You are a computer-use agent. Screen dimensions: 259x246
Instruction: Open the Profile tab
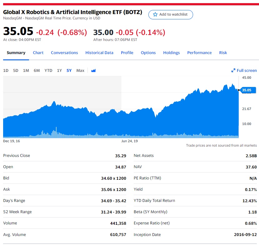click(127, 53)
